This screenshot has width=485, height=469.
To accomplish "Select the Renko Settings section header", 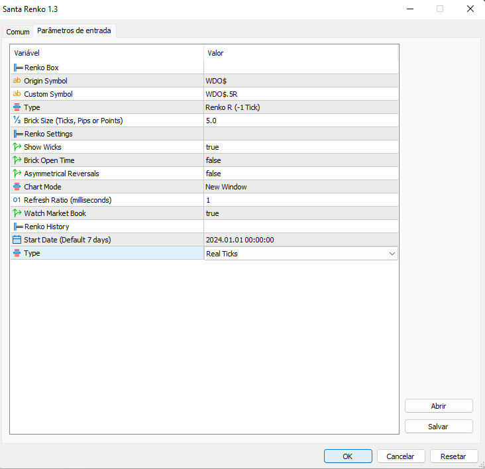I will pos(48,134).
